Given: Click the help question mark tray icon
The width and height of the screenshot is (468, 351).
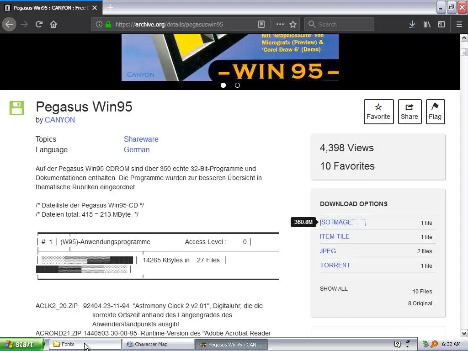Looking at the screenshot, I should [x=397, y=344].
